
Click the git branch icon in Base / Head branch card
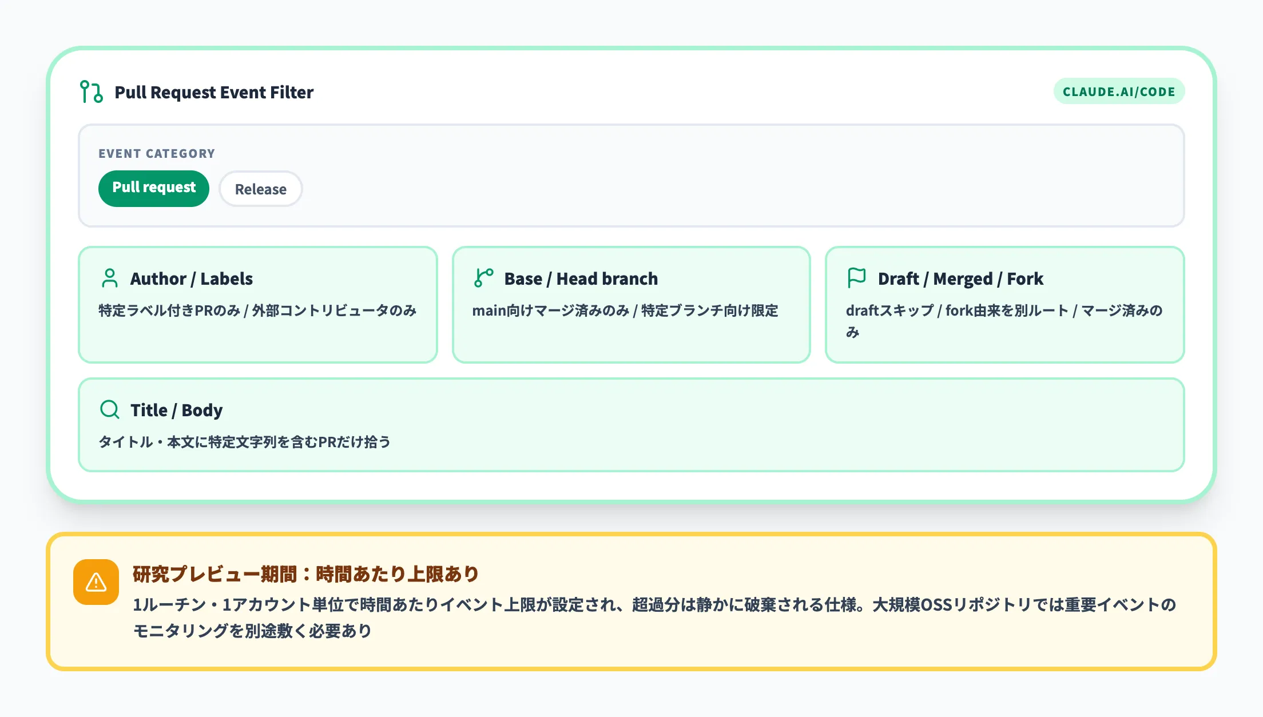pos(483,278)
